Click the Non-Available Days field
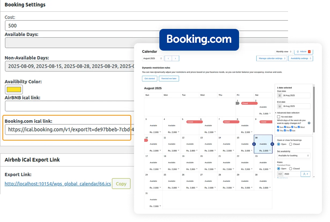Screen dimensions: 330x222 point(69,66)
